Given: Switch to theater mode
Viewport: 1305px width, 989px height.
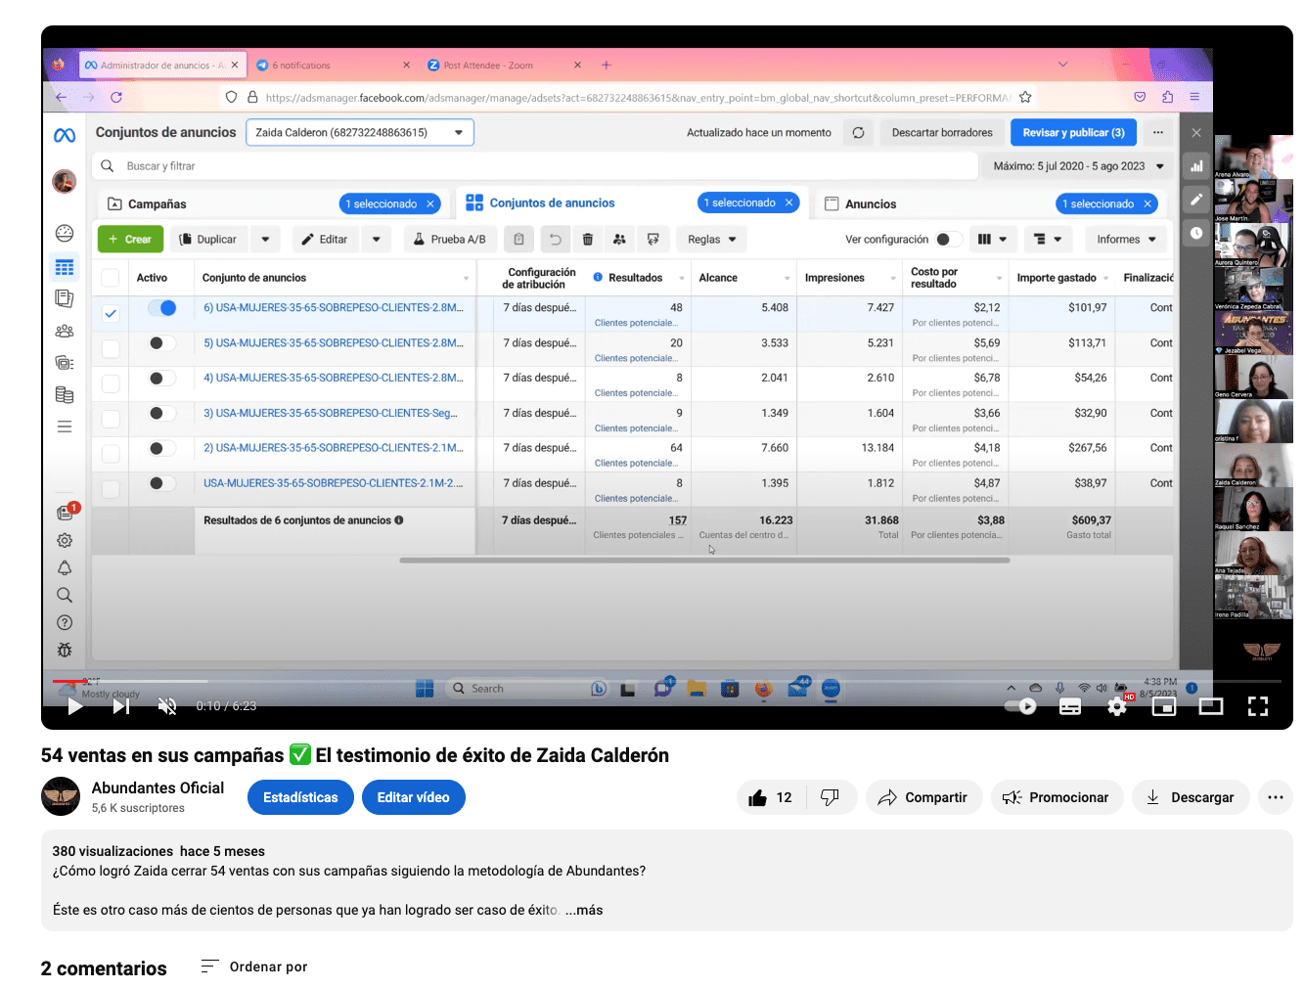Looking at the screenshot, I should pyautogui.click(x=1211, y=706).
